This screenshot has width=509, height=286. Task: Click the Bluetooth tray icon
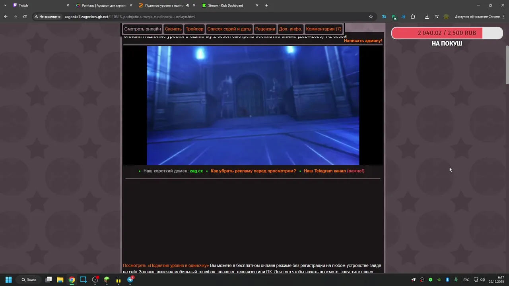(x=447, y=280)
